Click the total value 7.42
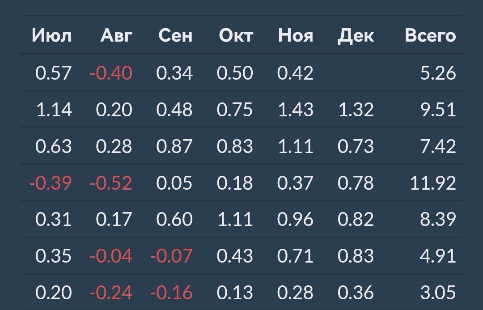 tap(438, 146)
